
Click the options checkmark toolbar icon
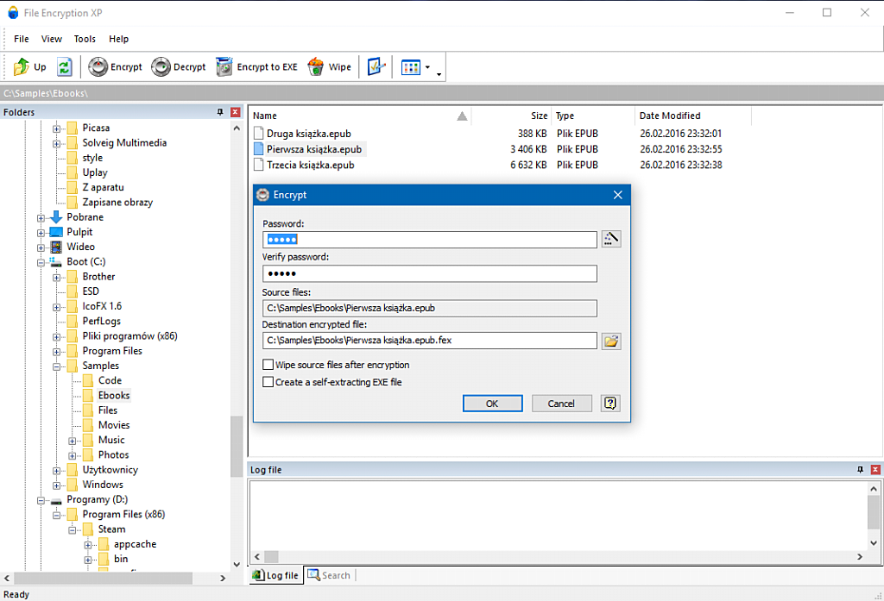pos(376,67)
